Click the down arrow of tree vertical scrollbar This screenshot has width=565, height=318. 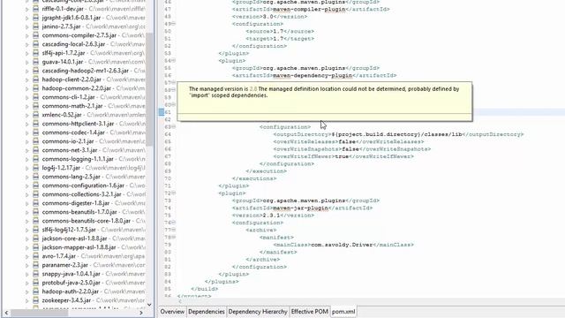149,305
